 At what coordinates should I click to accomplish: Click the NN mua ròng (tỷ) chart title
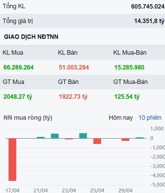28,118
